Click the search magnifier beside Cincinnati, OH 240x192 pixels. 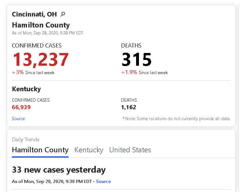pos(63,14)
